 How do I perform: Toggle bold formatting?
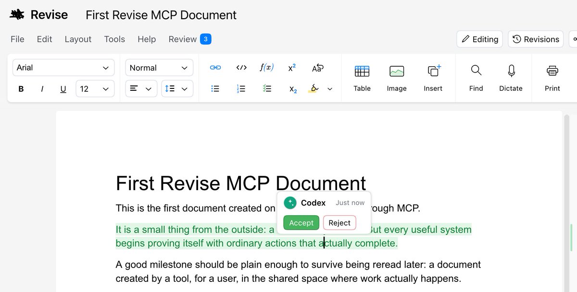(x=21, y=89)
